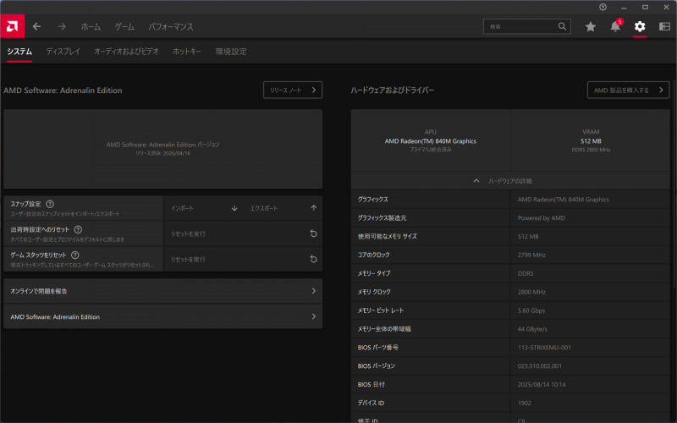Collapse ハードウェアの詳細 section

(510, 181)
